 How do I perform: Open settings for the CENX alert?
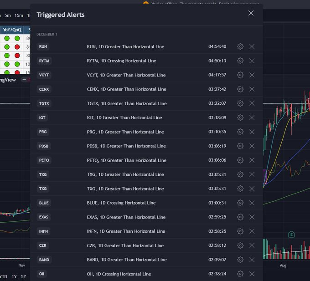click(x=240, y=89)
